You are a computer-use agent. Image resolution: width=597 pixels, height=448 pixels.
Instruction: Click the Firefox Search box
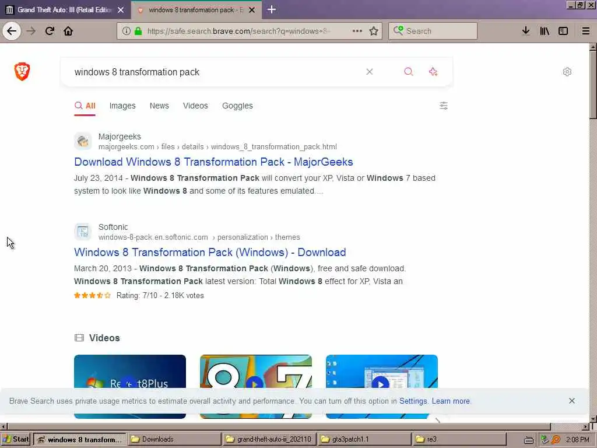(x=433, y=31)
